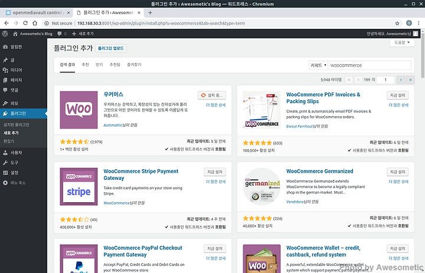Open 편집기 submenu item
This screenshot has width=425, height=273.
click(x=9, y=141)
